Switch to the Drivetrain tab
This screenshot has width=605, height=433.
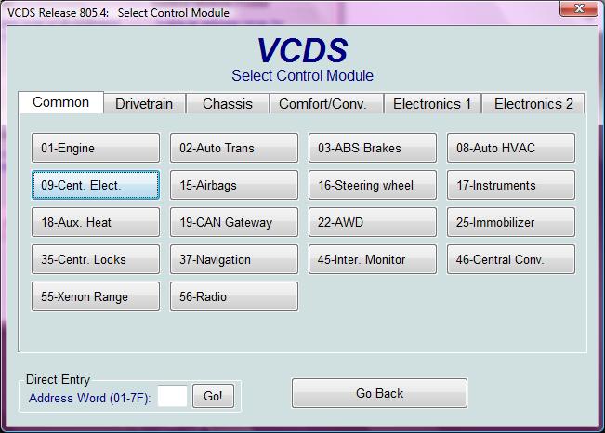point(144,104)
